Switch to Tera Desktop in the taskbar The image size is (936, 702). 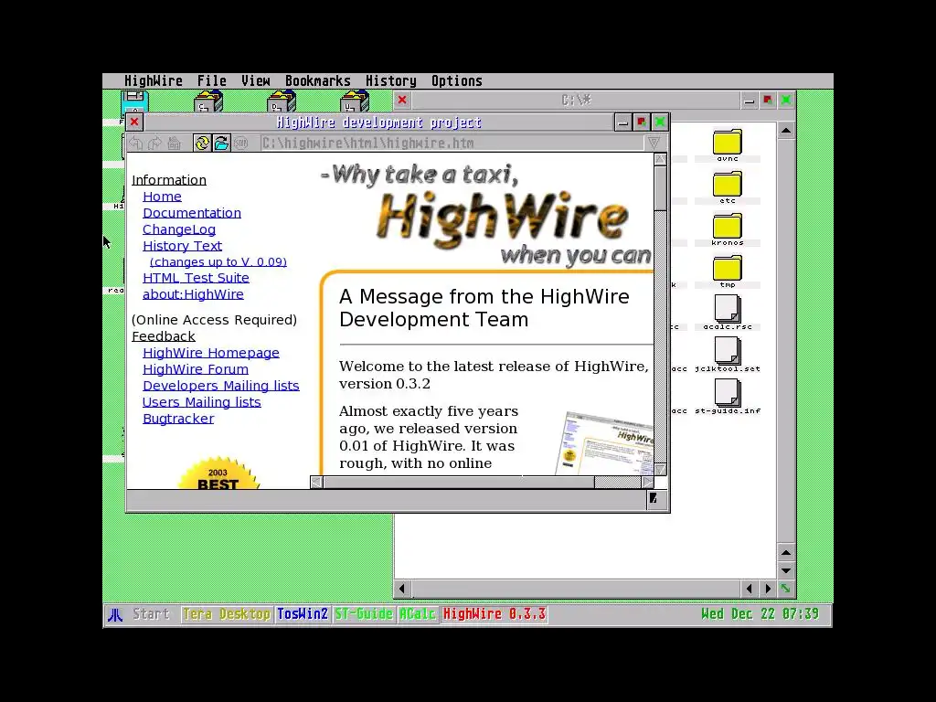coord(227,614)
